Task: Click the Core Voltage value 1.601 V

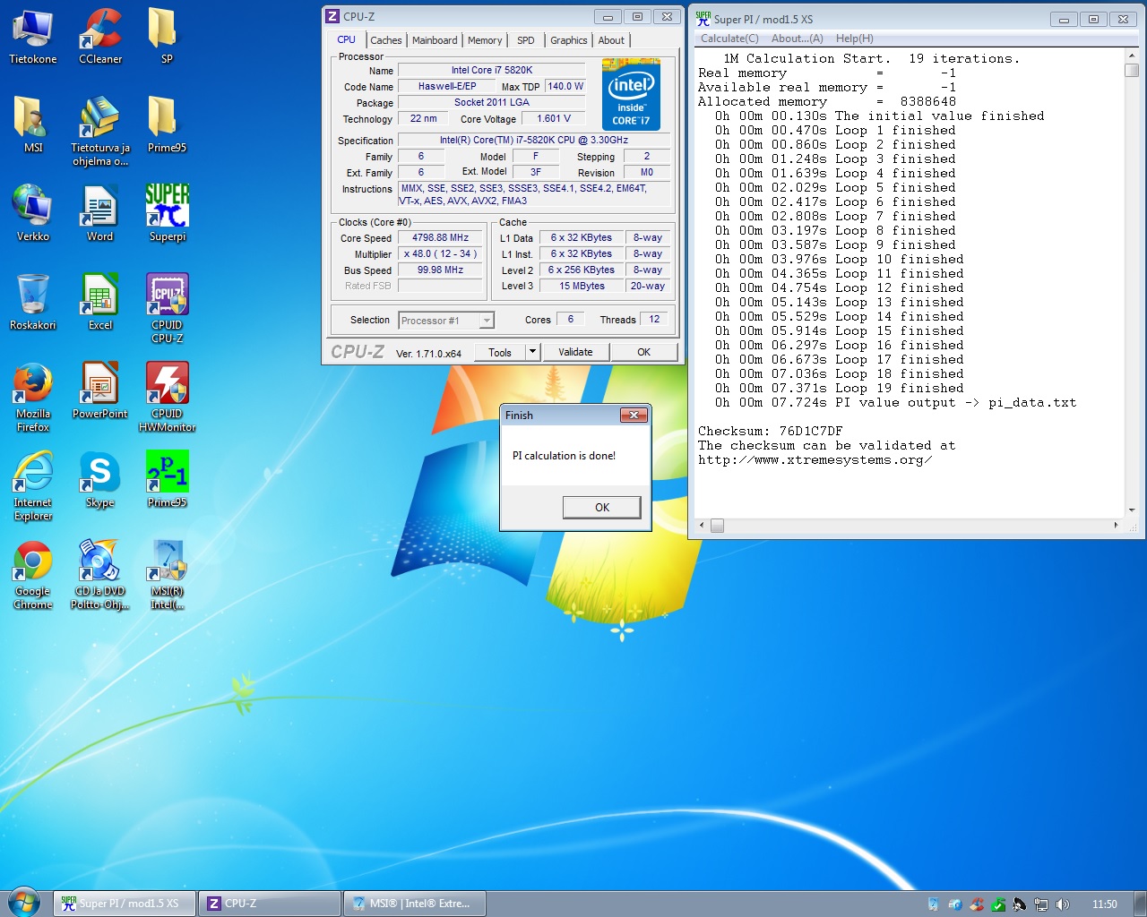Action: pyautogui.click(x=554, y=118)
